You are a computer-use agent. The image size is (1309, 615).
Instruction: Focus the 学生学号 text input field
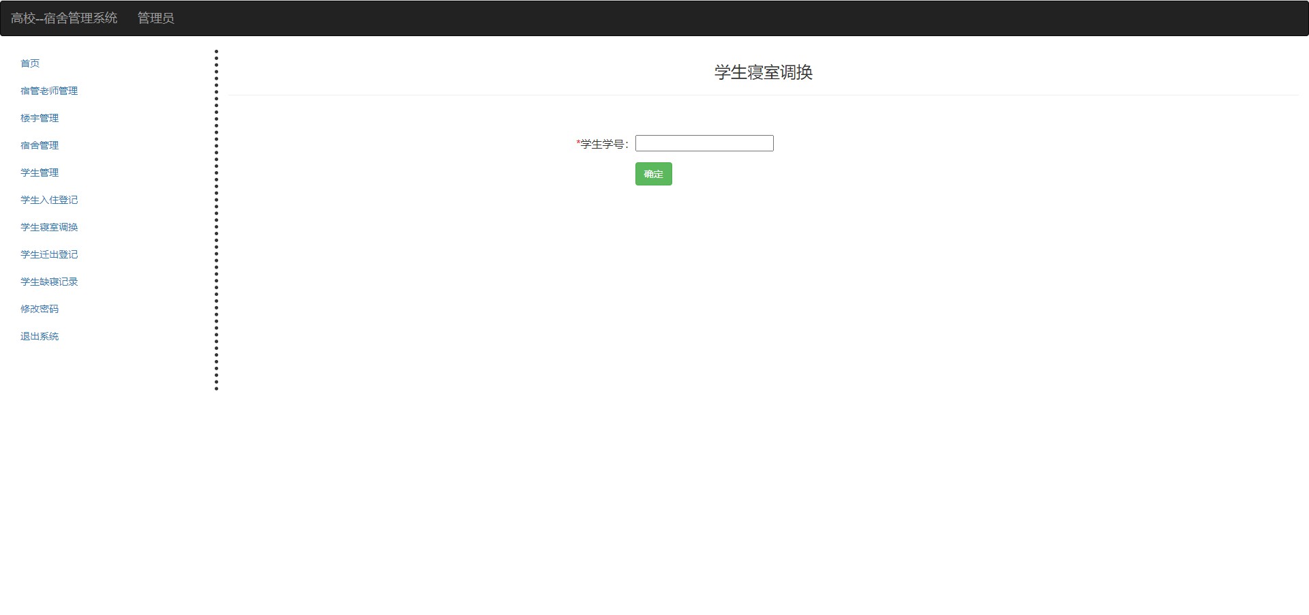704,143
